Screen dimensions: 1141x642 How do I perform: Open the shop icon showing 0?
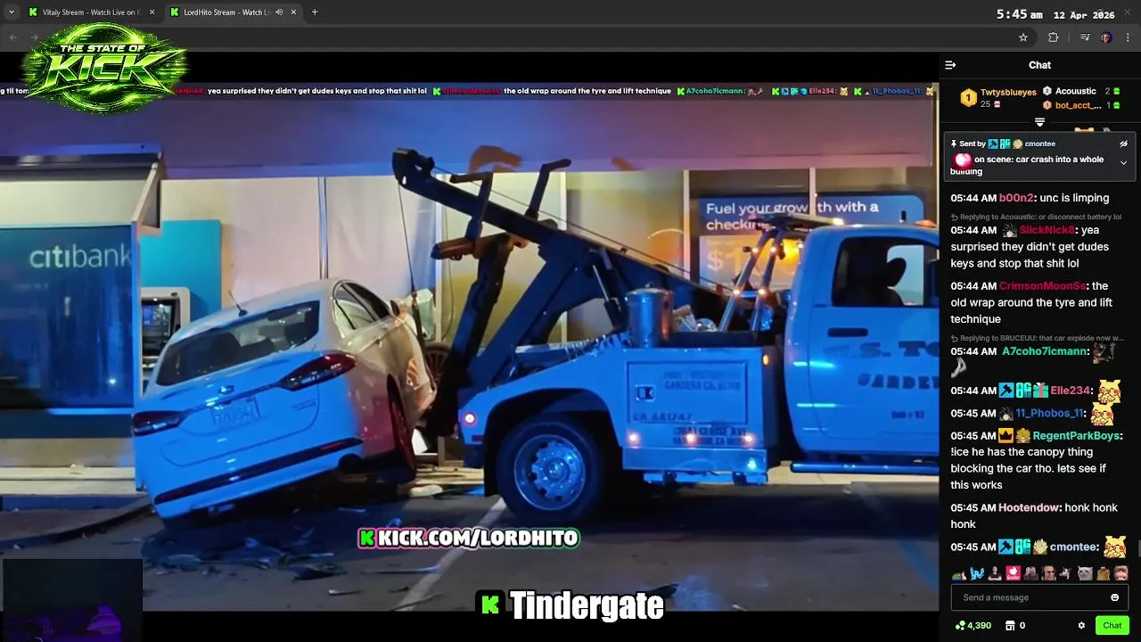point(1015,625)
